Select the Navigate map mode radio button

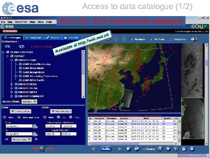click(x=131, y=39)
